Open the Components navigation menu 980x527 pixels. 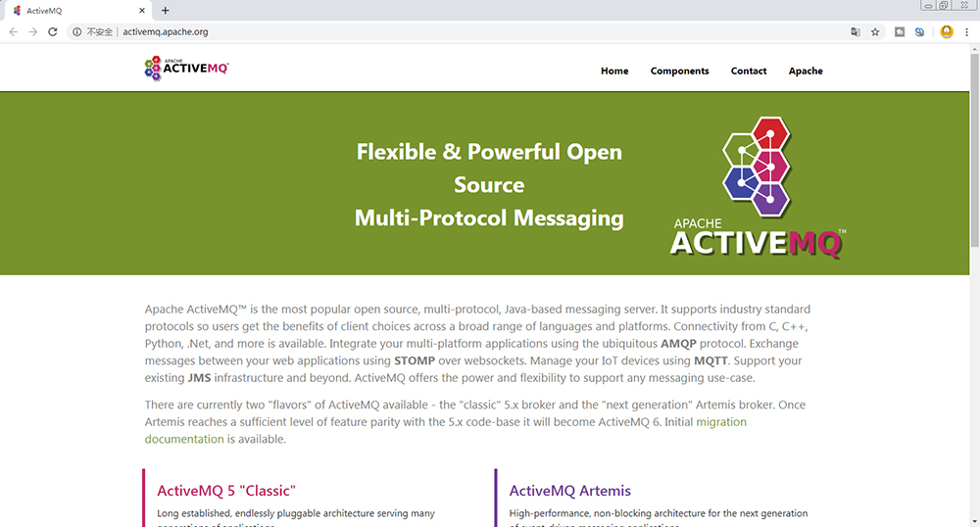click(x=679, y=71)
